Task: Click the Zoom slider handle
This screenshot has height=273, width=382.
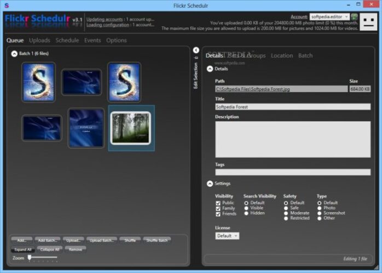Action: coord(30,257)
